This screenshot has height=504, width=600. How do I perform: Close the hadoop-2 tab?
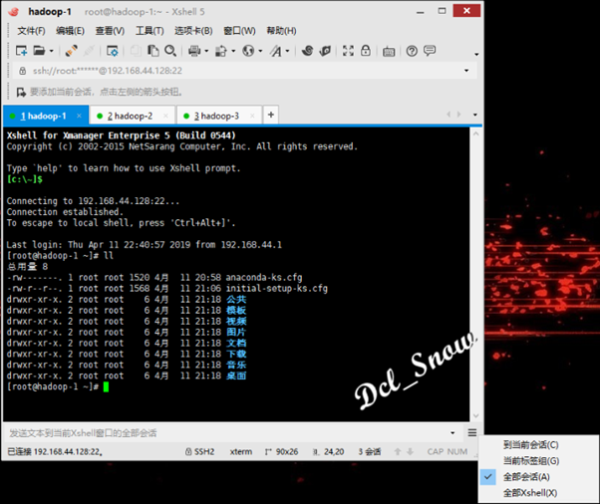coord(165,116)
